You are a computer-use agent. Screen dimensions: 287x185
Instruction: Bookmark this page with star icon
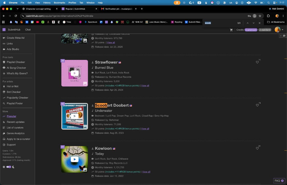pyautogui.click(x=260, y=16)
